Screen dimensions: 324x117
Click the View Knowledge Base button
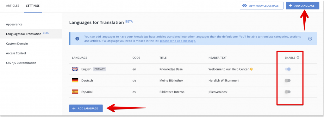[262, 6]
